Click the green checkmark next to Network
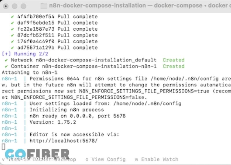The height and width of the screenshot is (165, 231). click(6, 60)
